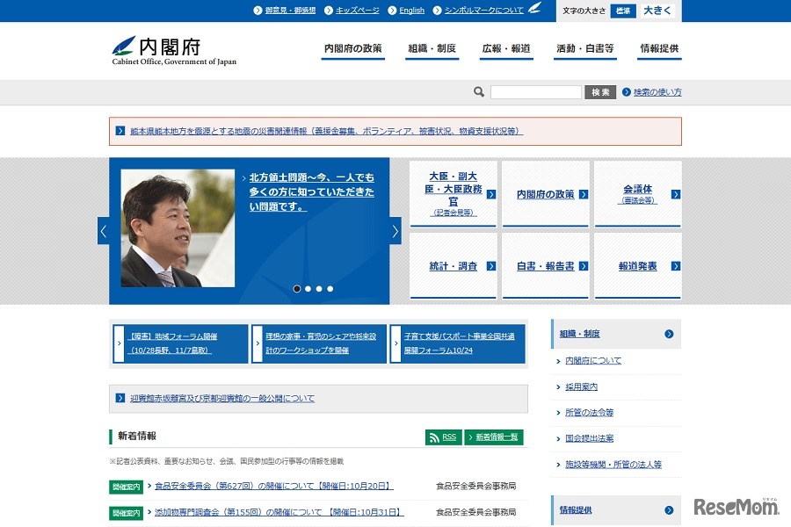Click the arrow icon beside 検索の使い方

(625, 91)
